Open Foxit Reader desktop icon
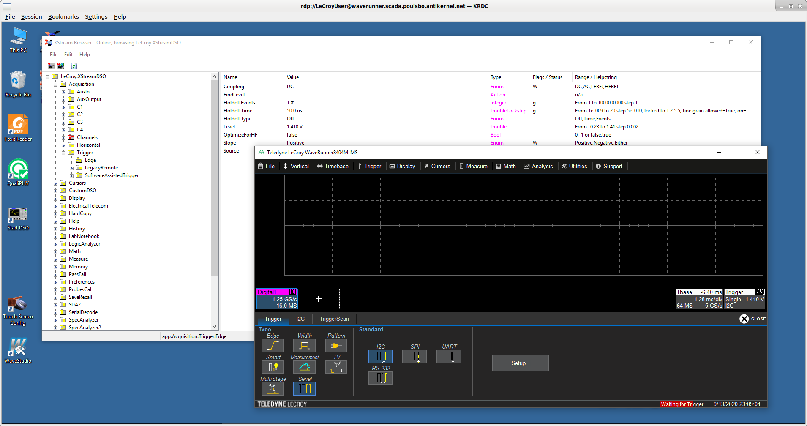 (18, 128)
